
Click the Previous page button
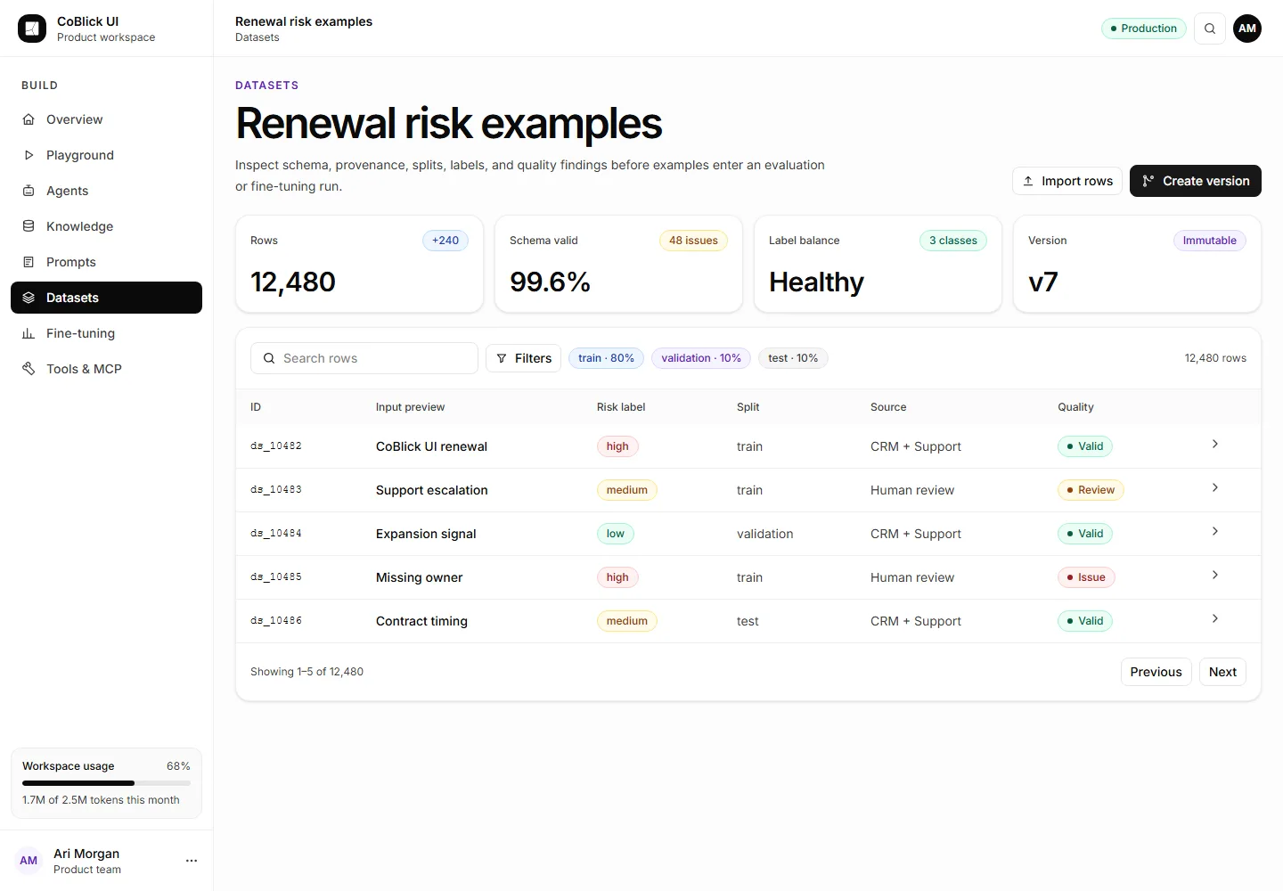point(1156,672)
